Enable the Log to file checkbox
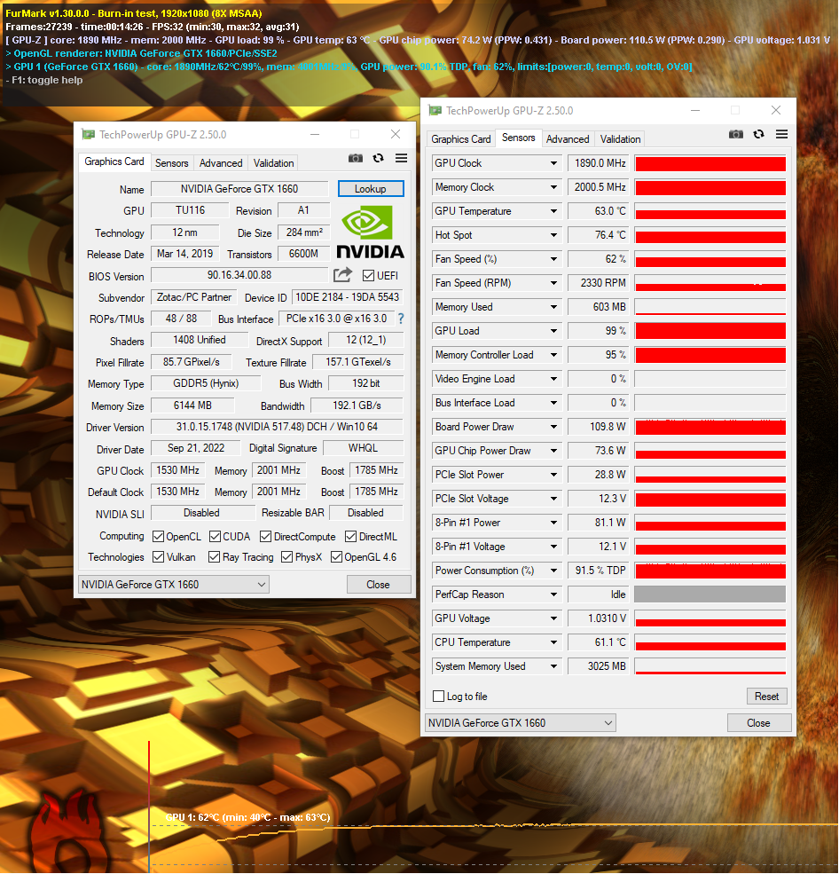839x874 pixels. pos(438,697)
